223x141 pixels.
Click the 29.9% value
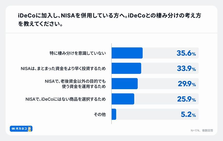click(x=187, y=84)
